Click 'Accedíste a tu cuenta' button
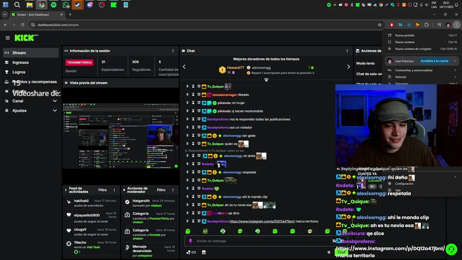Image resolution: width=462 pixels, height=260 pixels. [434, 61]
